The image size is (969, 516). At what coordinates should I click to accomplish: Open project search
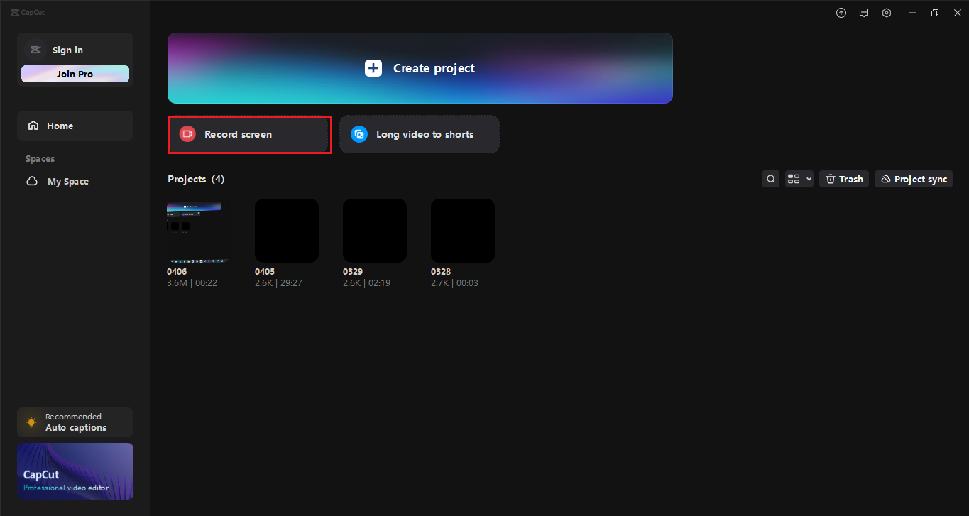tap(770, 178)
